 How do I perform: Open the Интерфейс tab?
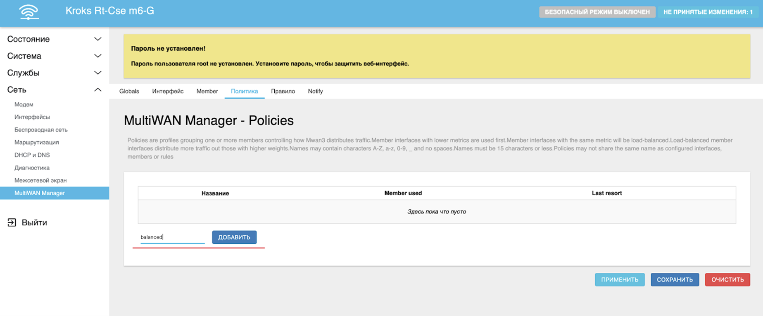[x=168, y=91]
